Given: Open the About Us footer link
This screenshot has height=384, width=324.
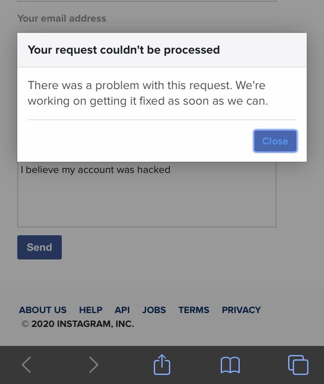Looking at the screenshot, I should click(43, 310).
